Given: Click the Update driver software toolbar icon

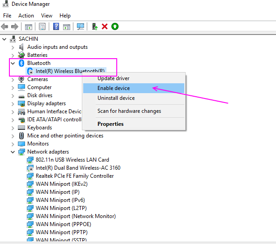Looking at the screenshot, I should tap(95, 26).
